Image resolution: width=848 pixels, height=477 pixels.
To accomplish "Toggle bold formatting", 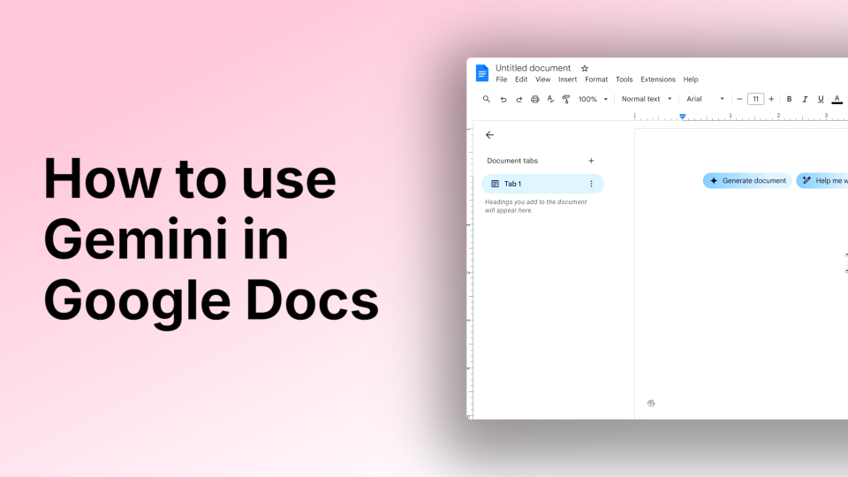I will tap(789, 99).
